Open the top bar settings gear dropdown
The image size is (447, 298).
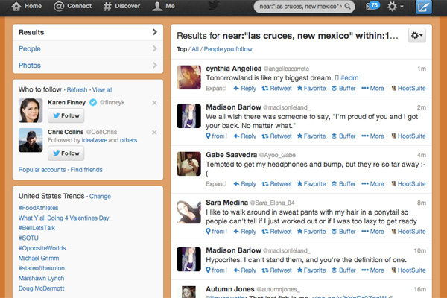click(x=395, y=6)
